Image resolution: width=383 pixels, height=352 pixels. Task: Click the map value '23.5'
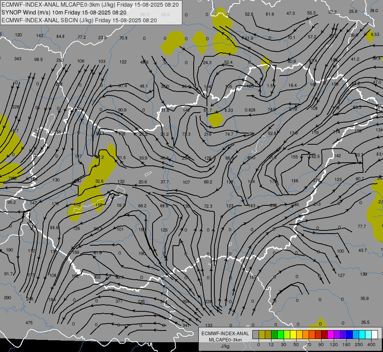pos(102,38)
